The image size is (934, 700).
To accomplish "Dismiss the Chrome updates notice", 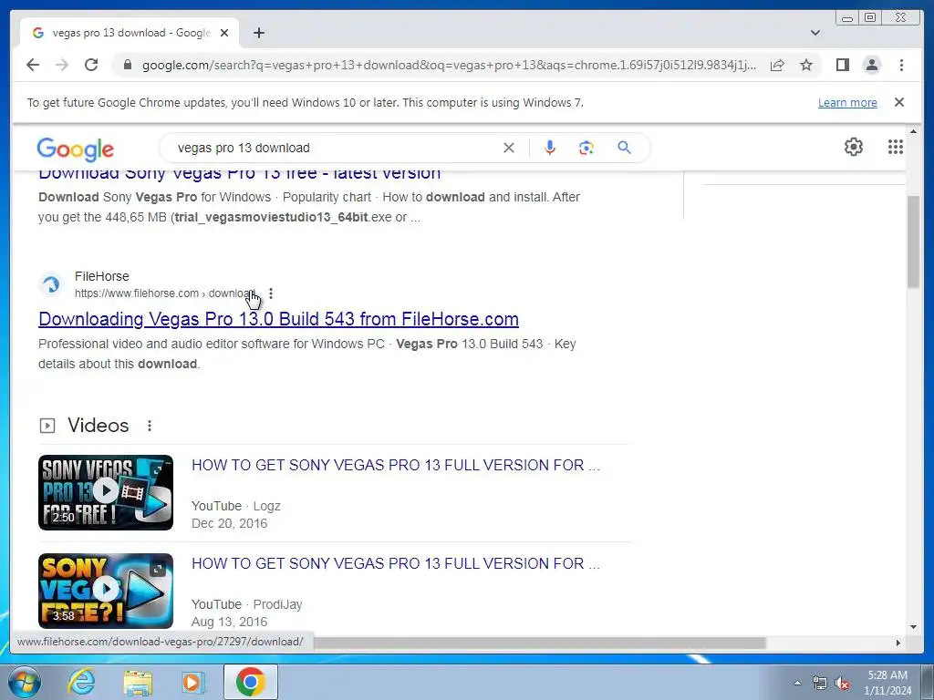I will pyautogui.click(x=898, y=102).
